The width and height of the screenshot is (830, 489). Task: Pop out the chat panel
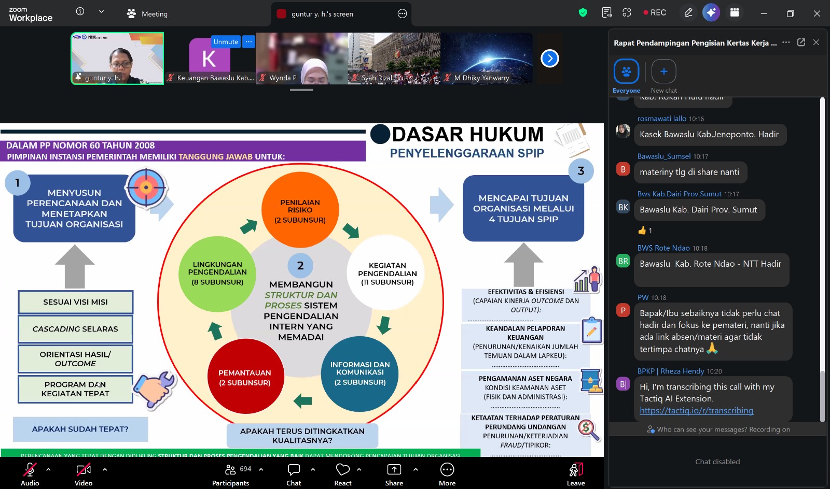click(x=801, y=42)
